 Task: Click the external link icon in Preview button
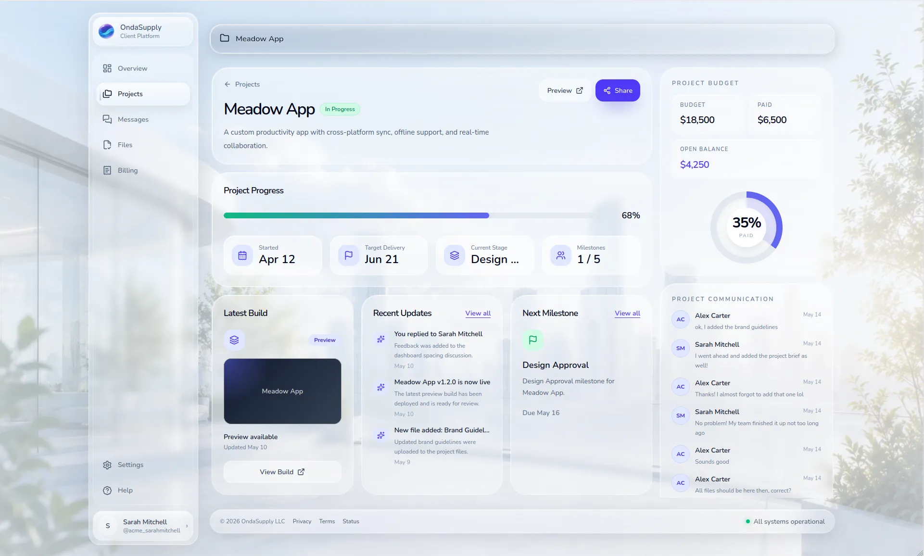[x=580, y=90]
